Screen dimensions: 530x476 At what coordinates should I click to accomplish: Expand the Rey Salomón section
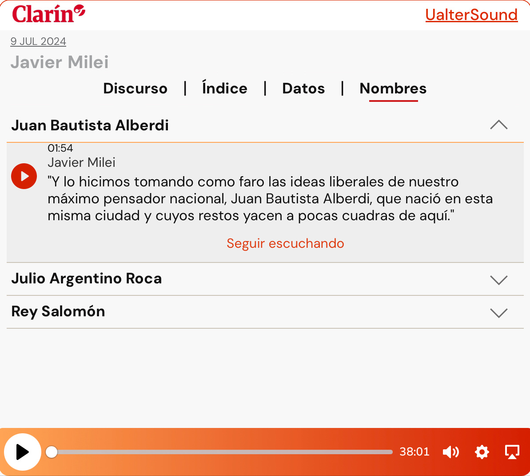point(499,313)
